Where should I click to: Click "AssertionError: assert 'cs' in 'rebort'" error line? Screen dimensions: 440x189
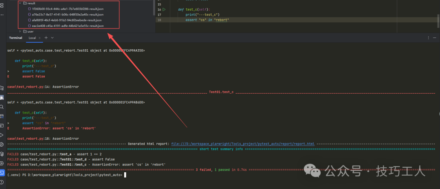(59, 128)
